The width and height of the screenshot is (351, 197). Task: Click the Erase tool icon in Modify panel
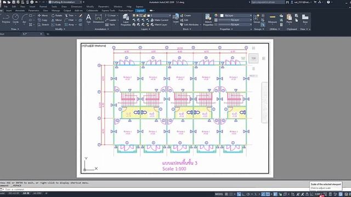pos(81,16)
